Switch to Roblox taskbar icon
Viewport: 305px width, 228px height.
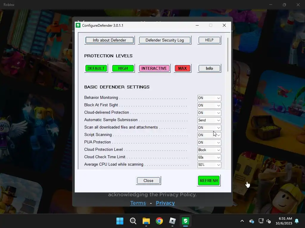pyautogui.click(x=172, y=221)
